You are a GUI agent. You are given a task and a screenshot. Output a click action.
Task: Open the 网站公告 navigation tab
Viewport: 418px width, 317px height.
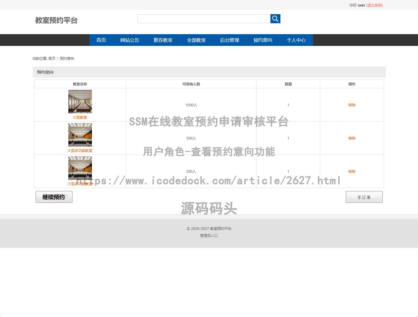pyautogui.click(x=130, y=40)
